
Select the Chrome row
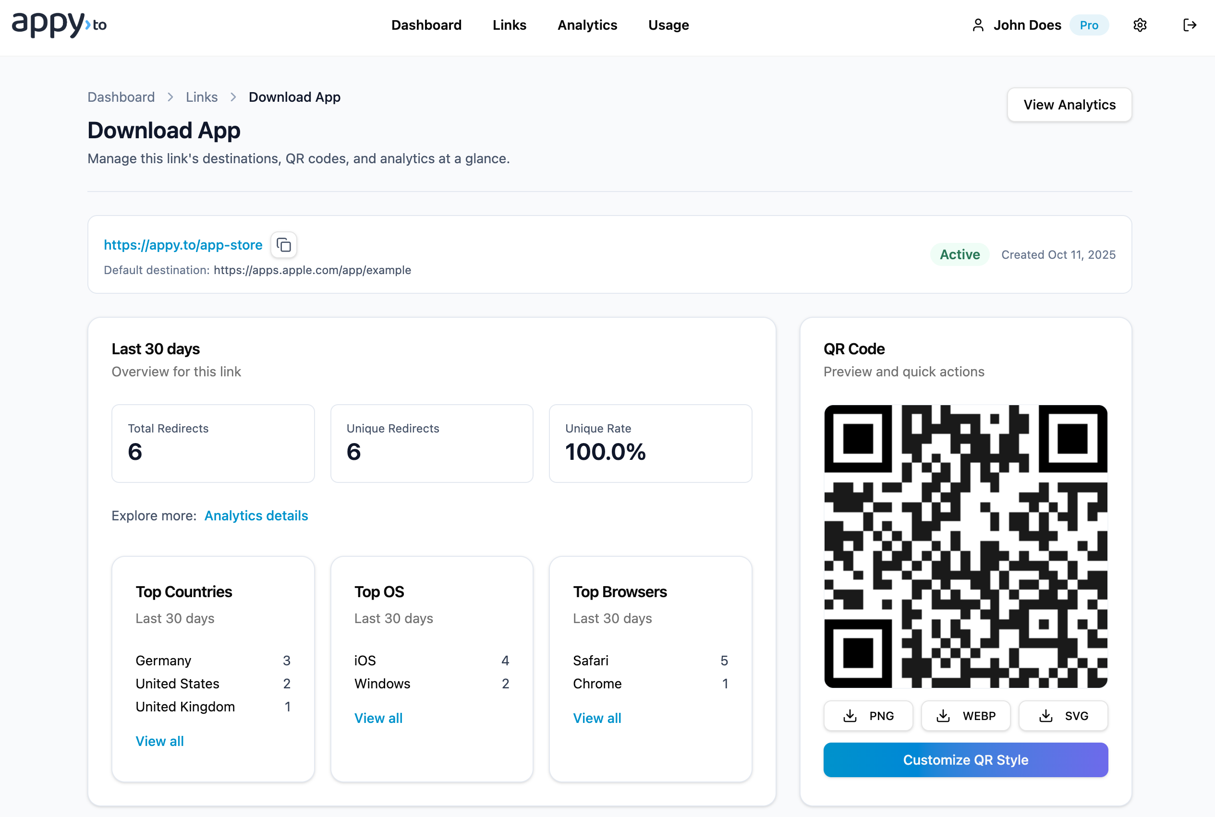tap(650, 683)
